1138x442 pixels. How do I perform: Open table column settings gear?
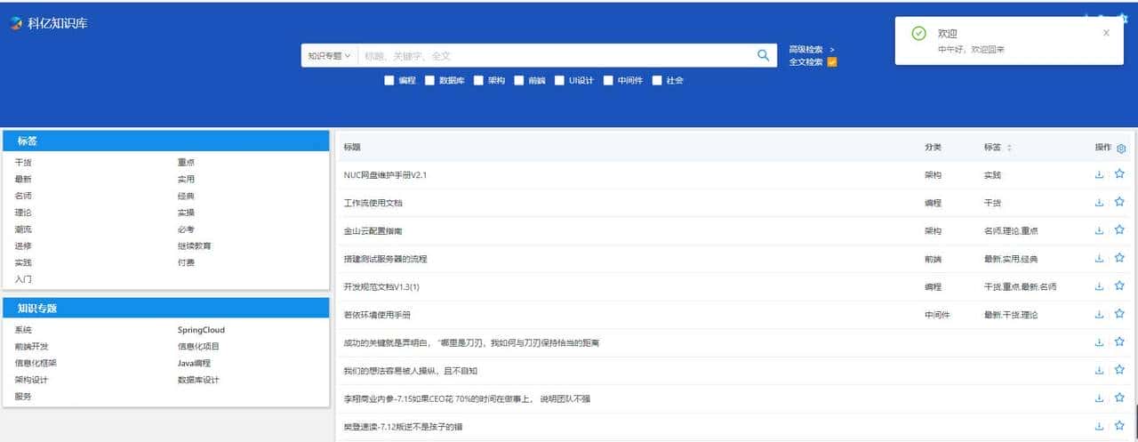(1121, 148)
